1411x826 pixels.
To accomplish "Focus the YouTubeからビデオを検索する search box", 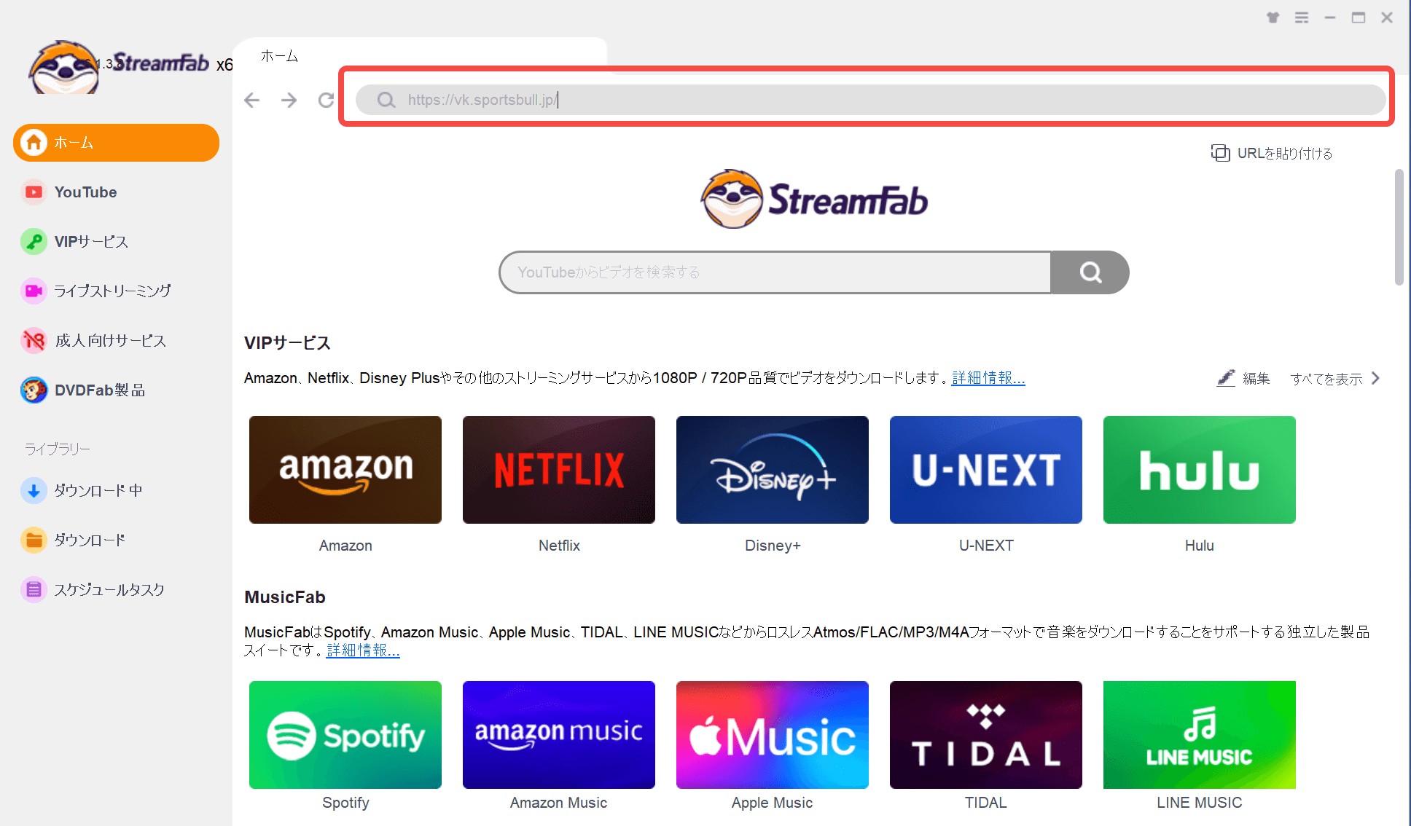I will [x=775, y=272].
